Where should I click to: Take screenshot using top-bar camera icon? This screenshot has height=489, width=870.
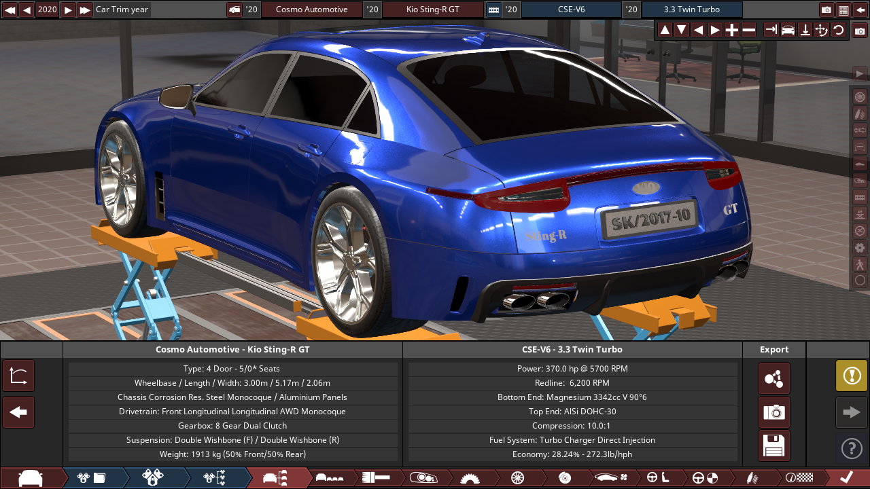coord(826,10)
